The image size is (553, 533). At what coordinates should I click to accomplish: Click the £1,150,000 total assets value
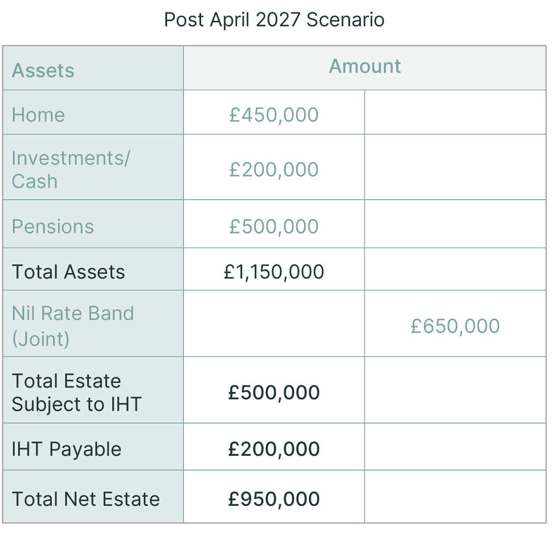click(274, 272)
